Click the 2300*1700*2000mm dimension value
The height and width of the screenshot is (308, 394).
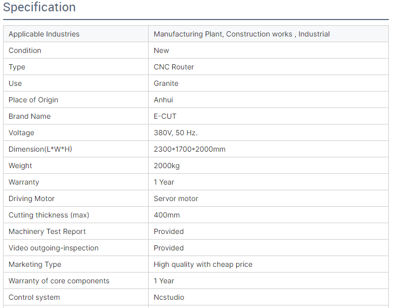click(x=189, y=149)
